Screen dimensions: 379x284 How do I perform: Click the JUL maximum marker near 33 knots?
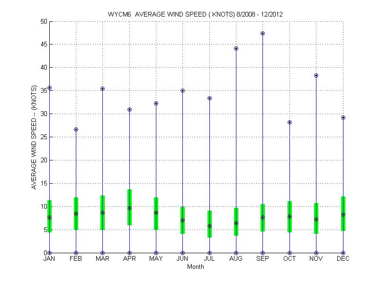point(209,98)
